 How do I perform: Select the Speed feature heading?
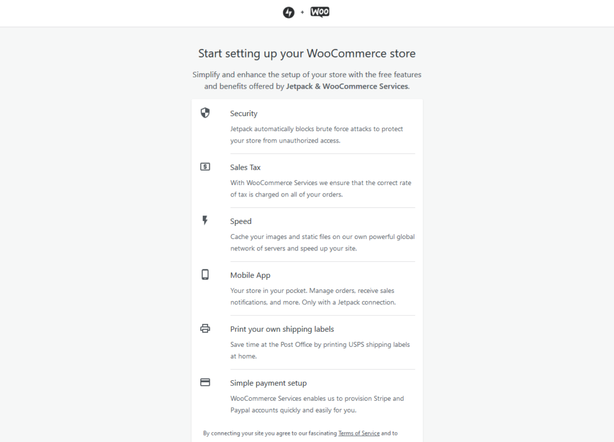tap(240, 222)
